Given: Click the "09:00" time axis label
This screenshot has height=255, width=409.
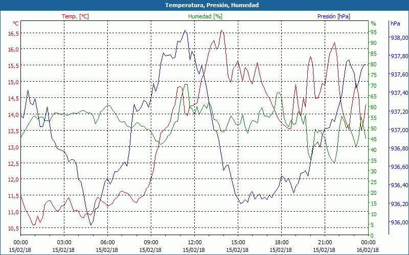Looking at the screenshot, I should tap(151, 243).
